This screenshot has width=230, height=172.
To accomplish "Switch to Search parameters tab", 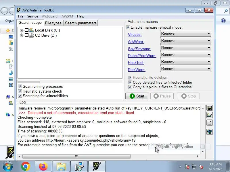I will (x=81, y=23).
